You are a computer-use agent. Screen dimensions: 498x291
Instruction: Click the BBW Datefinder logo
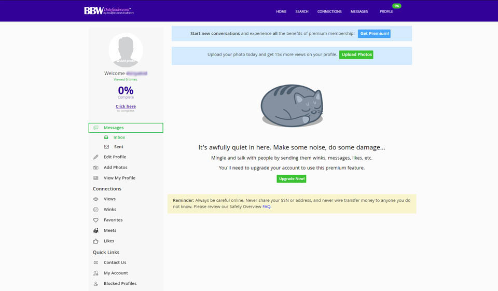108,11
